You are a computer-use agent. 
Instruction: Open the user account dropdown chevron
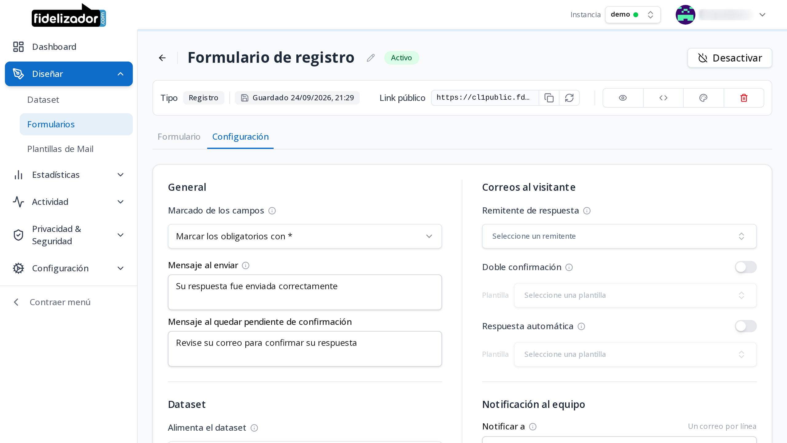coord(762,15)
